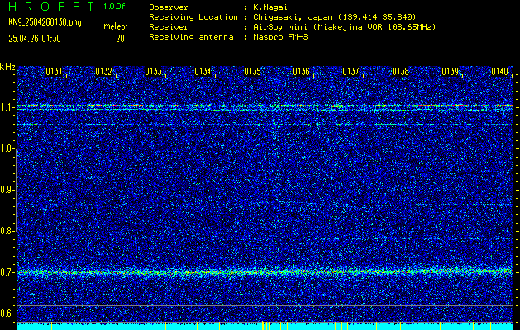Click the 0.7 kHz axis label
Screen dimensions: 520x330
(7, 272)
